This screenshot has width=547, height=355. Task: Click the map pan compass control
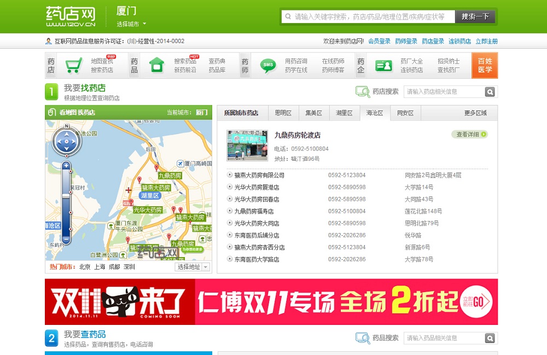[x=67, y=142]
